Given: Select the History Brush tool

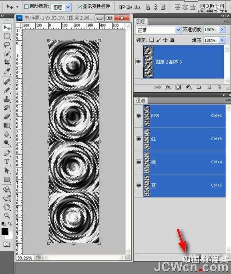Looking at the screenshot, I should click(7, 108).
